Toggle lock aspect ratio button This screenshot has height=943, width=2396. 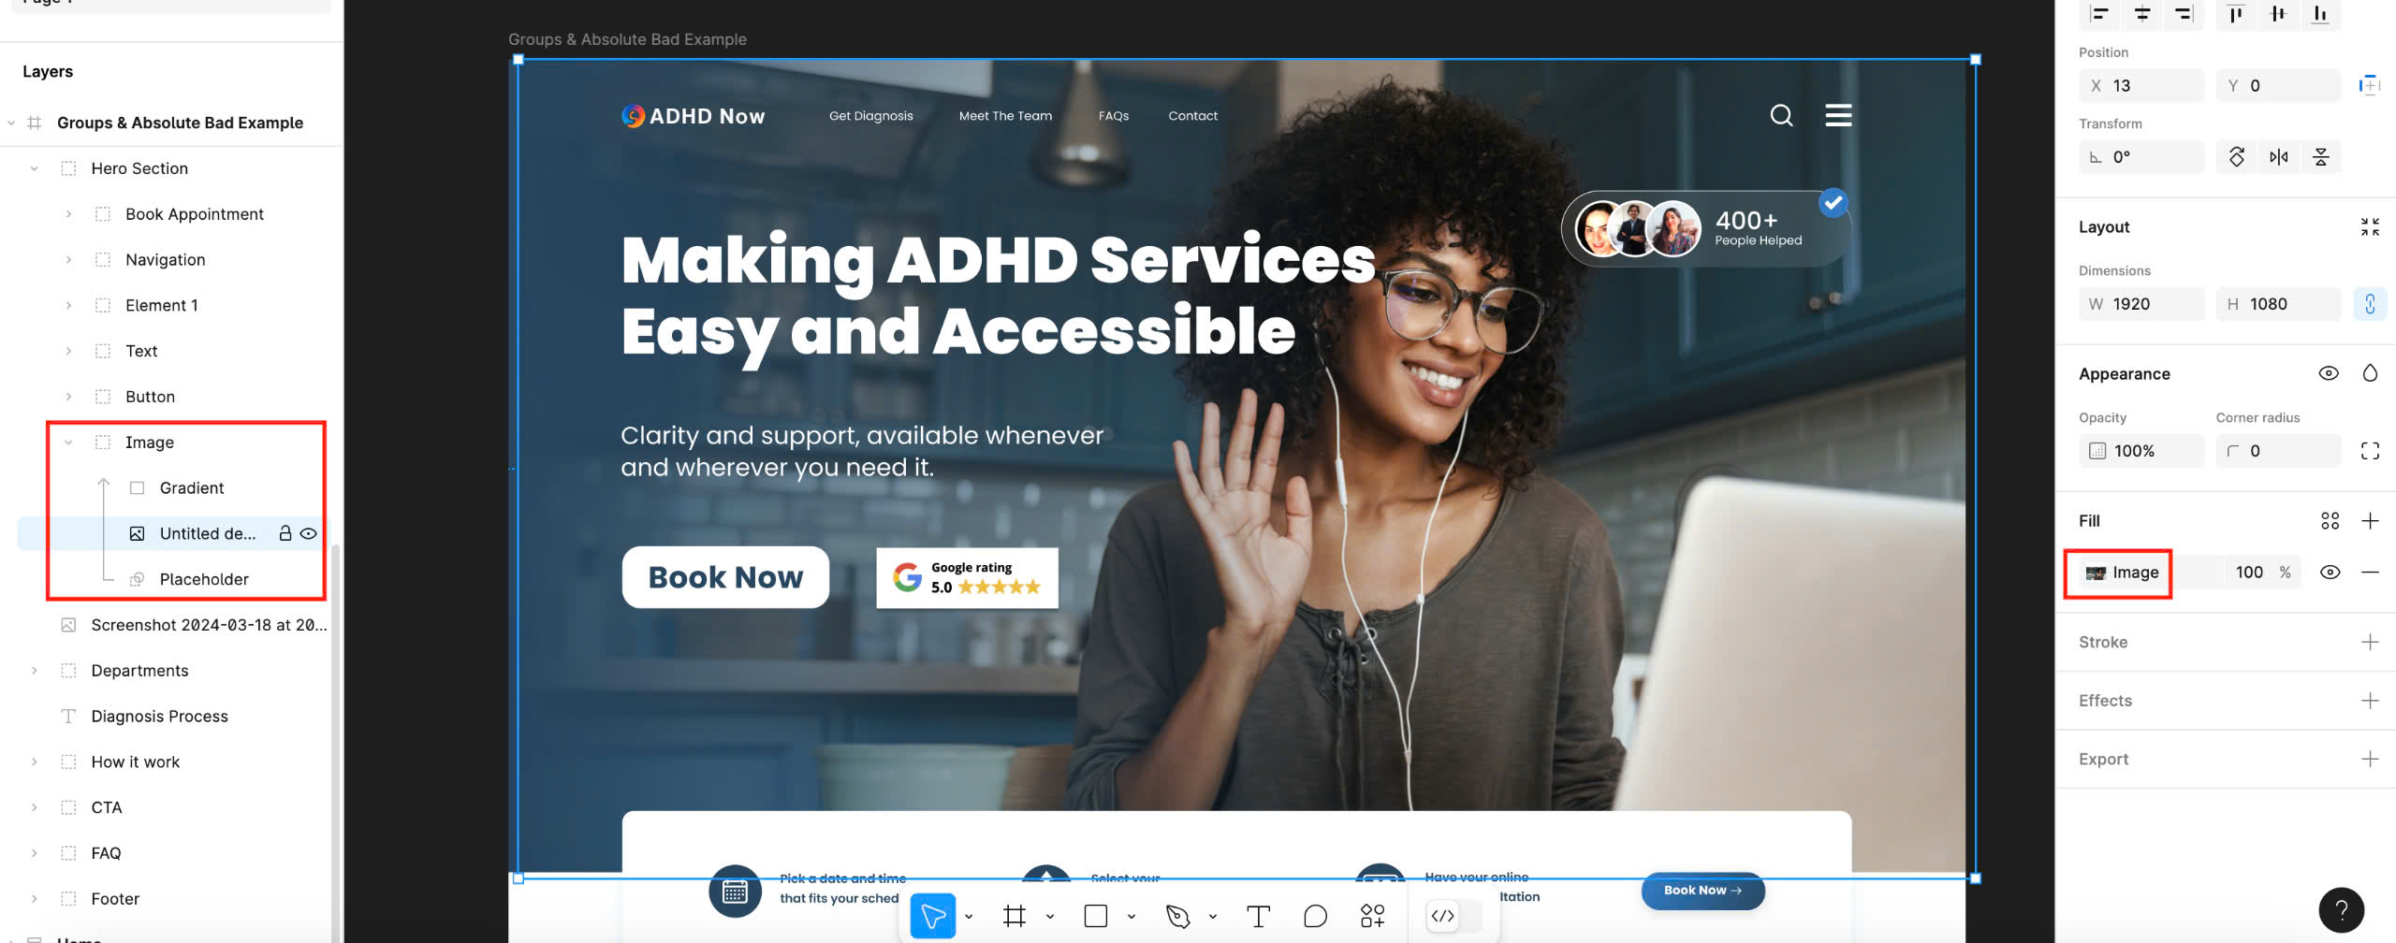2370,304
